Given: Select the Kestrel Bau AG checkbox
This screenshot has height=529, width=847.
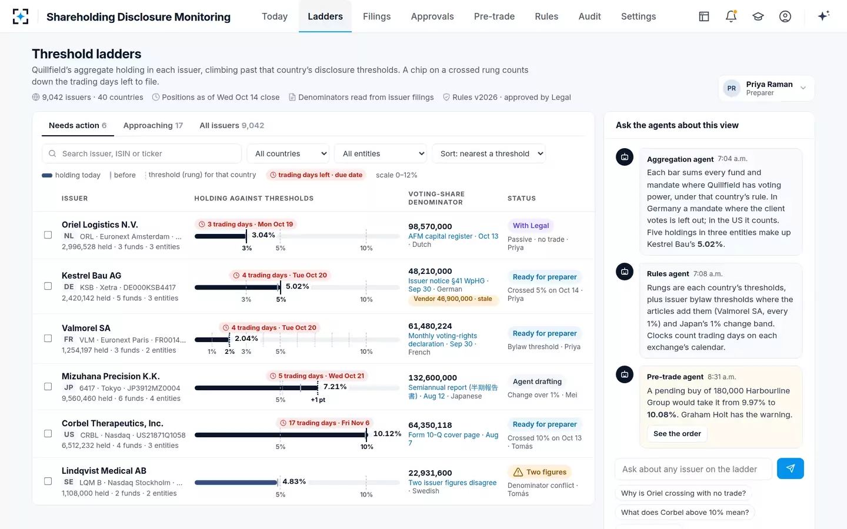Looking at the screenshot, I should [x=48, y=286].
